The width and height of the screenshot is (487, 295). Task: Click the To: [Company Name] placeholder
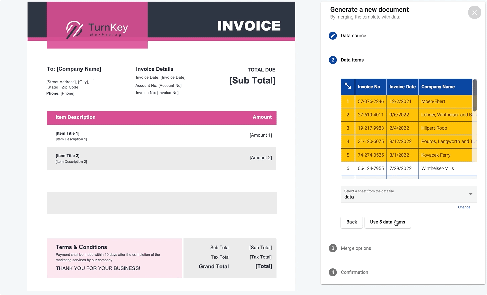coord(74,69)
